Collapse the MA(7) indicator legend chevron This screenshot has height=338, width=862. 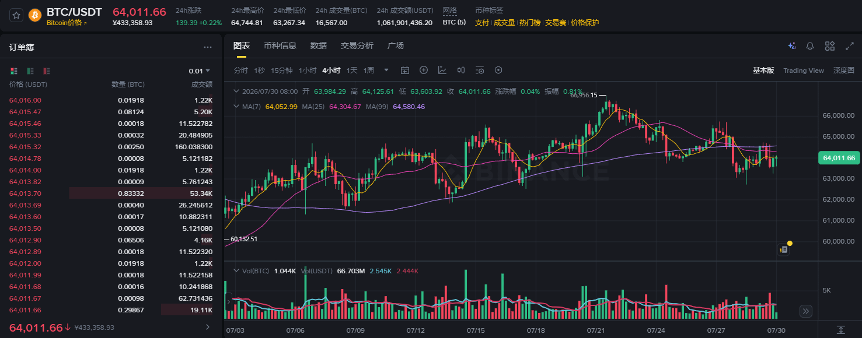click(236, 107)
